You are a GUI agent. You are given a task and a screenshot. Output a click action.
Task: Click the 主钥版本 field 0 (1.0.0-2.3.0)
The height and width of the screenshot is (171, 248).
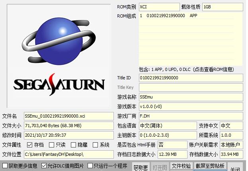(168, 135)
